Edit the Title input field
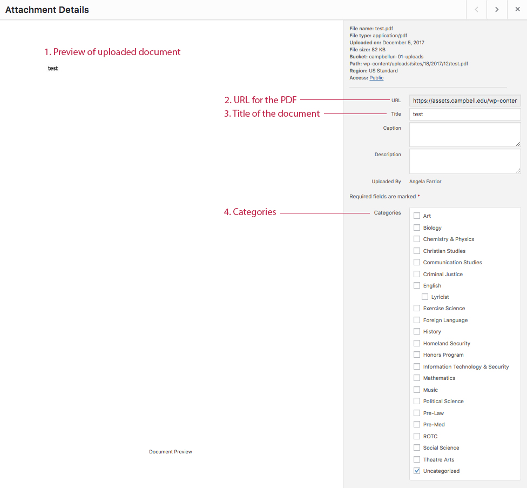 (465, 114)
